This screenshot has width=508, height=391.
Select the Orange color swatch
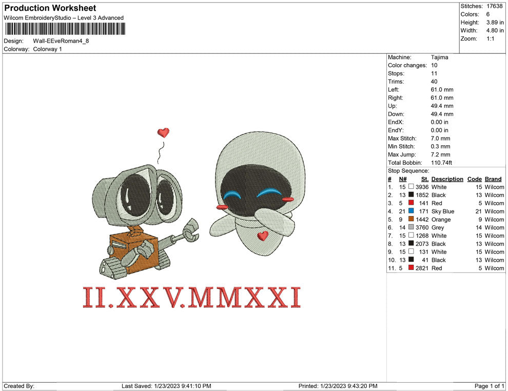click(411, 219)
